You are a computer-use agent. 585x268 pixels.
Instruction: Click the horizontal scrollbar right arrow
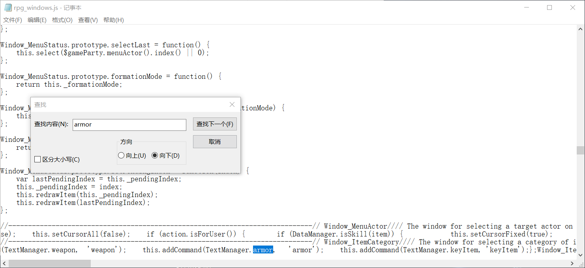coord(572,263)
